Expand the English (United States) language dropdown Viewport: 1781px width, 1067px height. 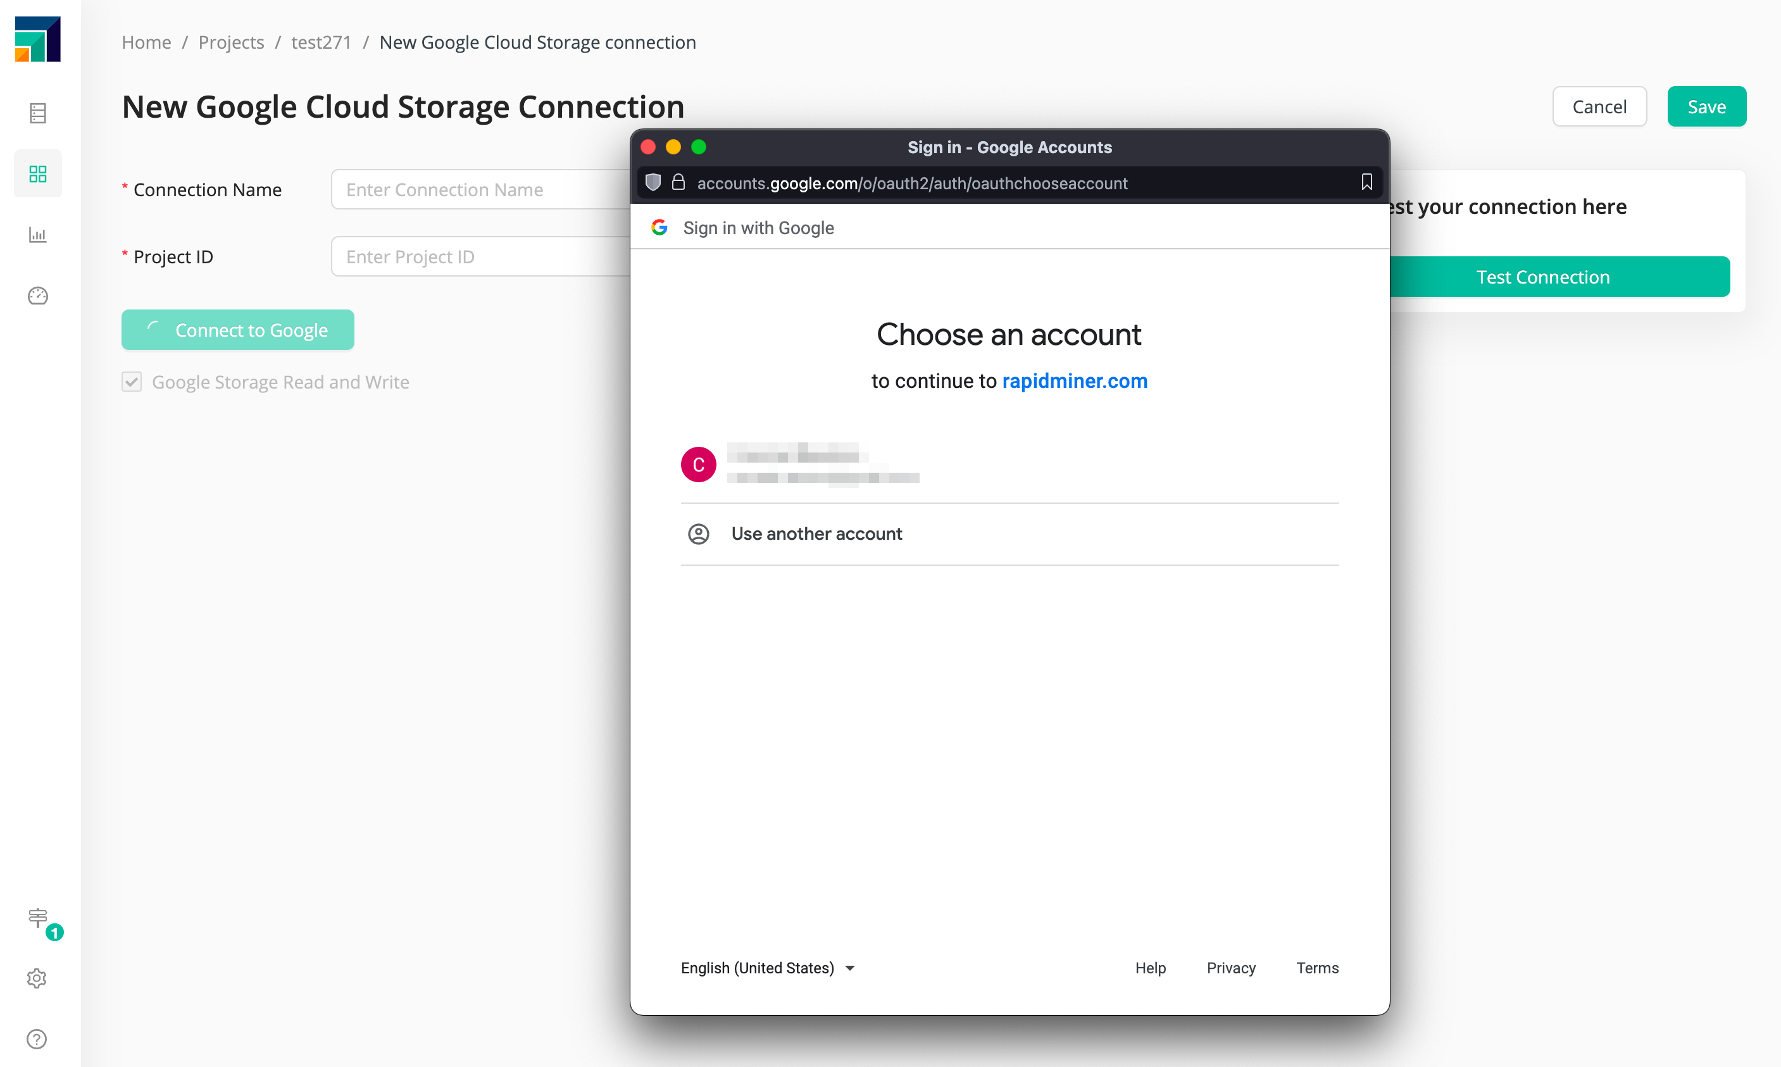[767, 968]
